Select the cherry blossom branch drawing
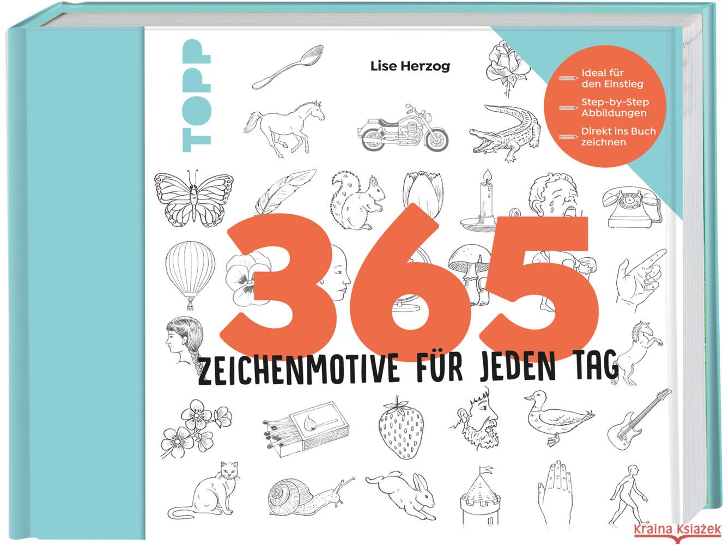 coord(196,428)
